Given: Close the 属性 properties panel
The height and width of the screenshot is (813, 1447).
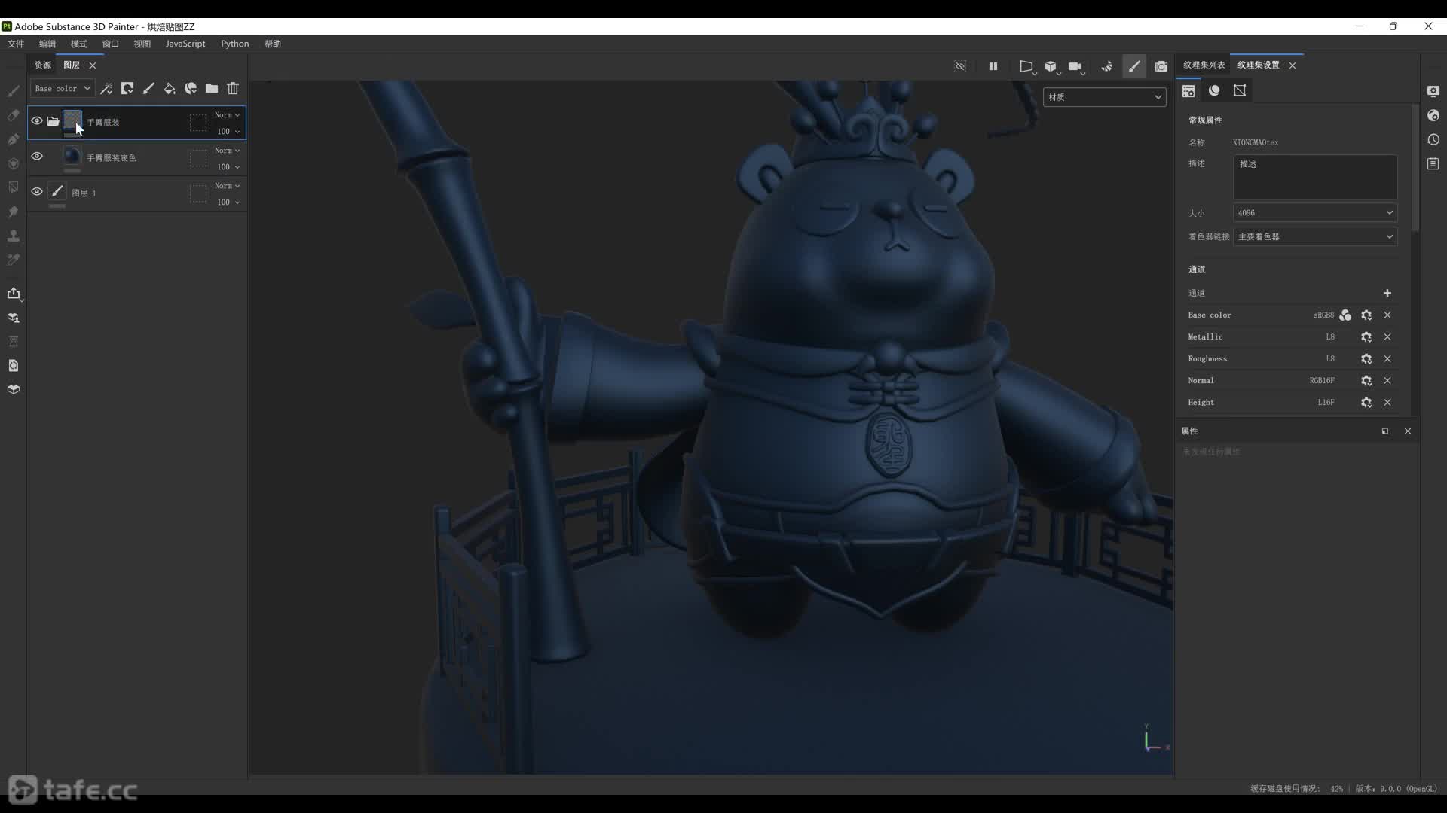Looking at the screenshot, I should (1407, 431).
